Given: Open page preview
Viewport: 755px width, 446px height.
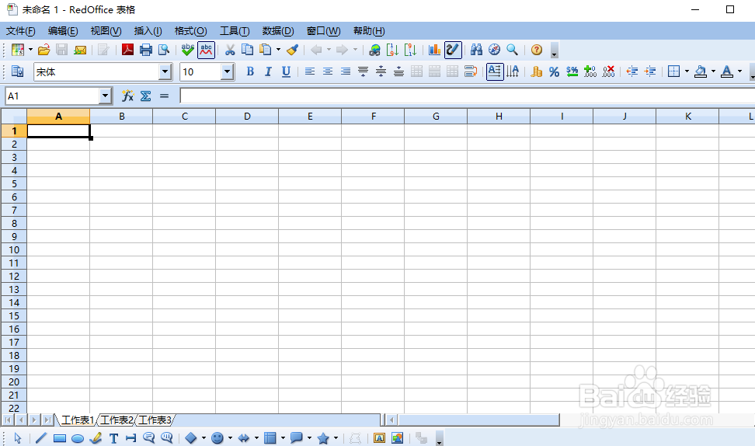Looking at the screenshot, I should 164,50.
